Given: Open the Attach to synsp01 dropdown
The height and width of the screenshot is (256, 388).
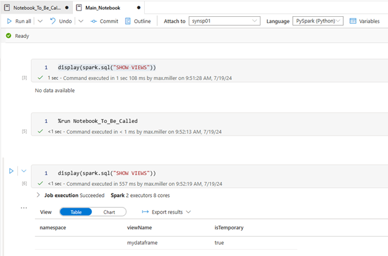Looking at the screenshot, I should pyautogui.click(x=224, y=21).
